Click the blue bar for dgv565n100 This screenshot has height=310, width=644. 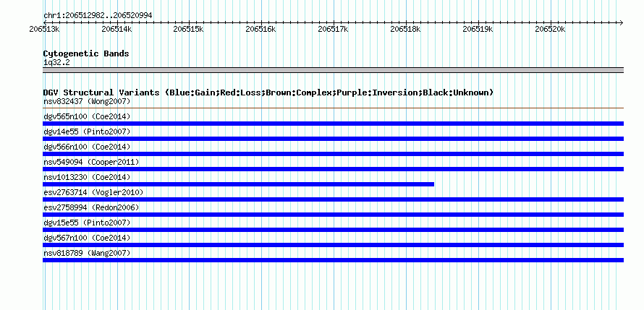click(x=333, y=124)
